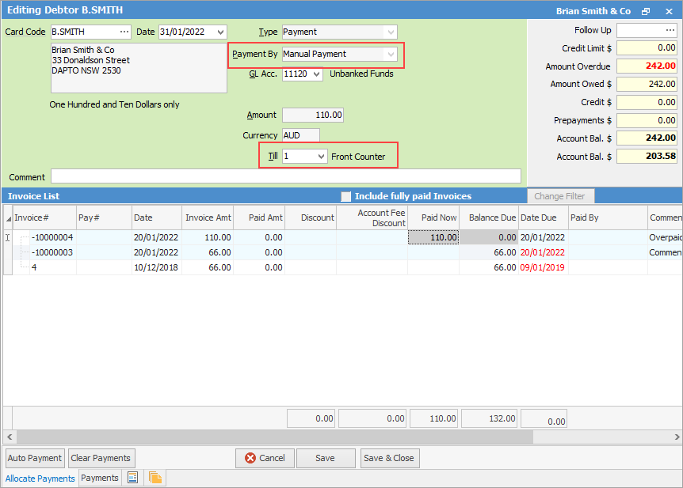Click Save & Close
Screen dimensions: 683x488
[389, 458]
